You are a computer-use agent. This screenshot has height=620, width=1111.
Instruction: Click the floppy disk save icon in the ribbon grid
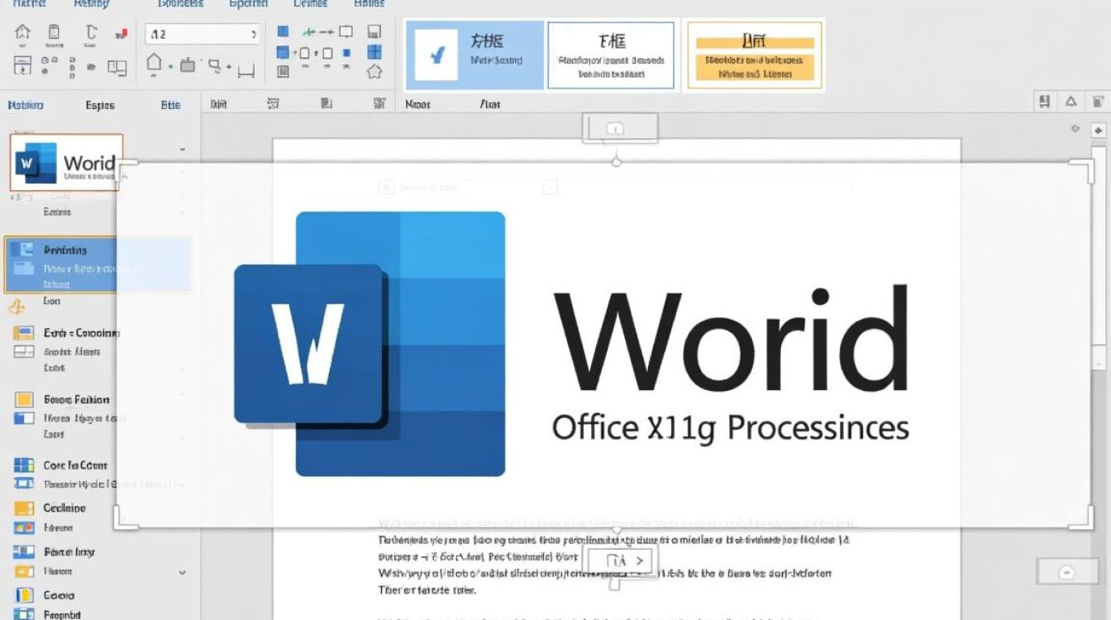[x=374, y=32]
